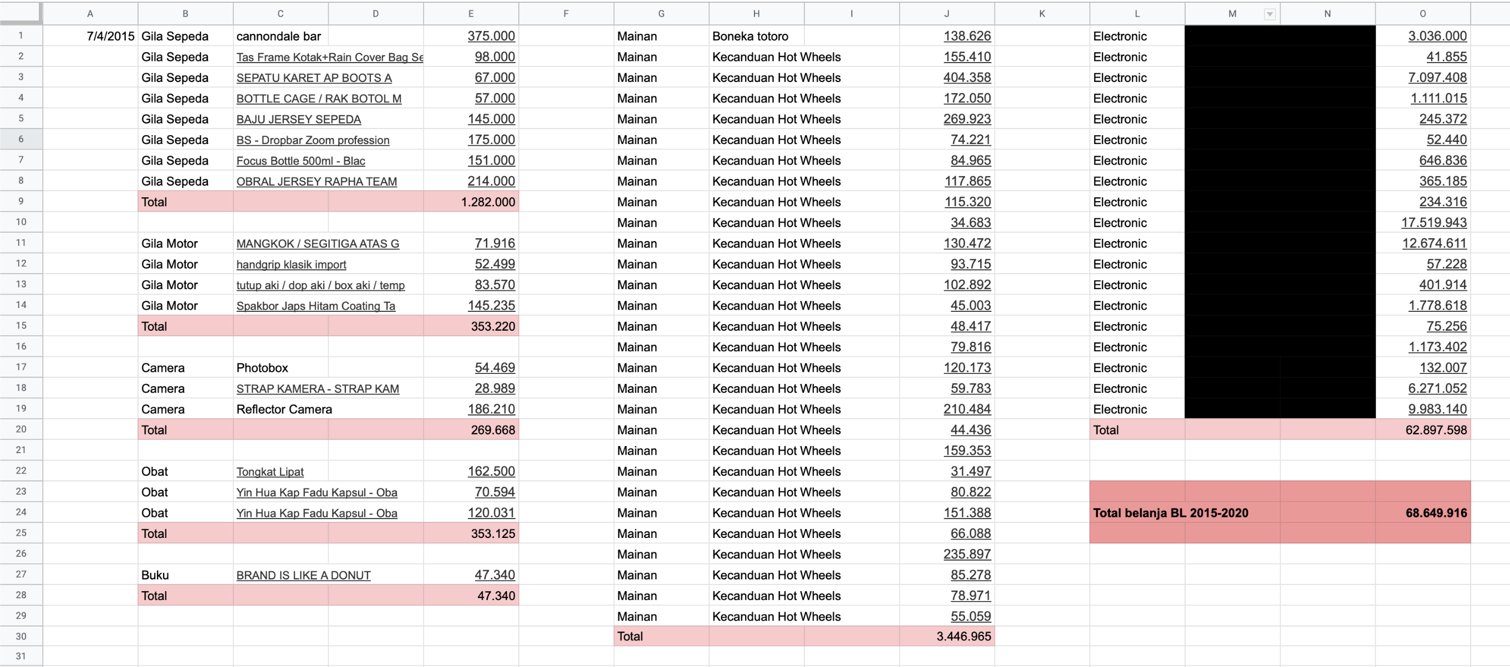This screenshot has width=1510, height=667.
Task: Click the 68.649.916 grand total cell
Action: 1436,513
